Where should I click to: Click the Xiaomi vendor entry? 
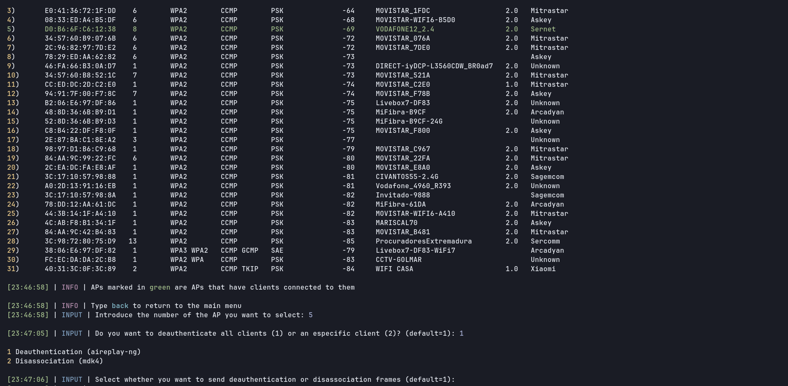pyautogui.click(x=543, y=269)
